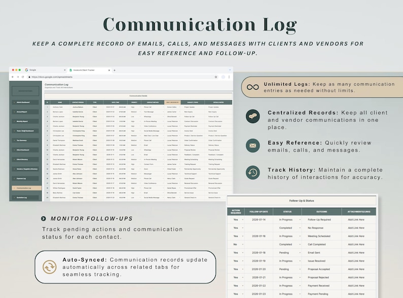Open the browser three-dot menu
Screen dimensions: 403x298
point(229,77)
